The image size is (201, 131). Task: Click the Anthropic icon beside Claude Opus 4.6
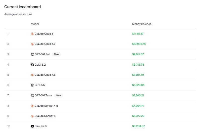(32, 75)
